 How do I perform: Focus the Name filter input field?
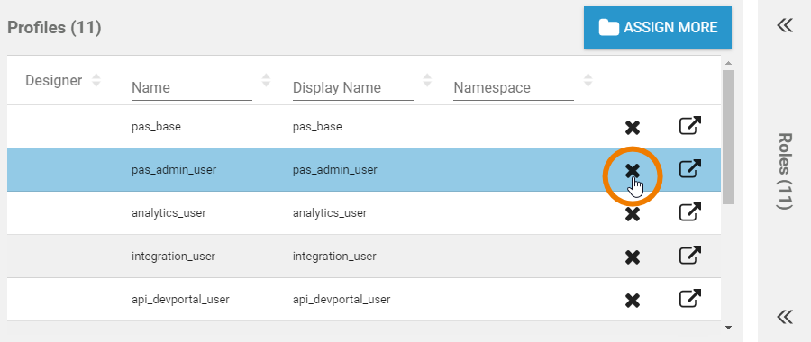click(192, 88)
